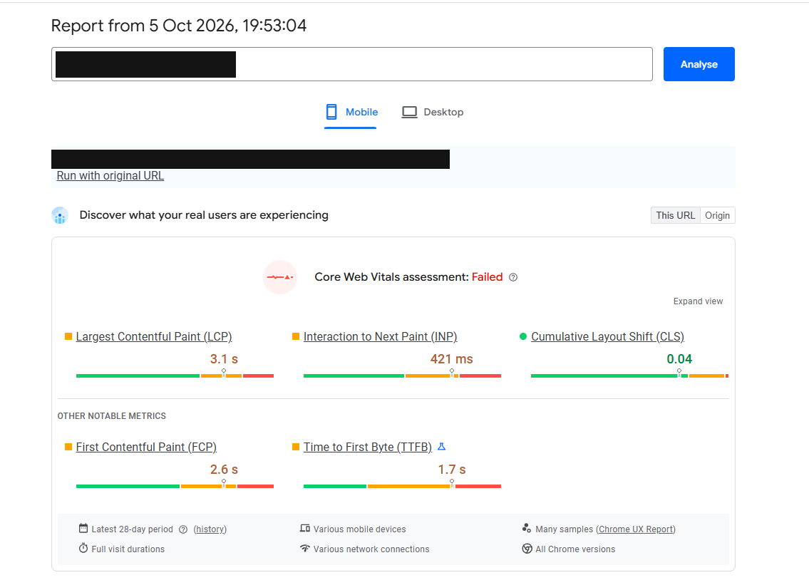Click the devices icon for various mobile devices
This screenshot has width=809, height=585.
(x=305, y=529)
